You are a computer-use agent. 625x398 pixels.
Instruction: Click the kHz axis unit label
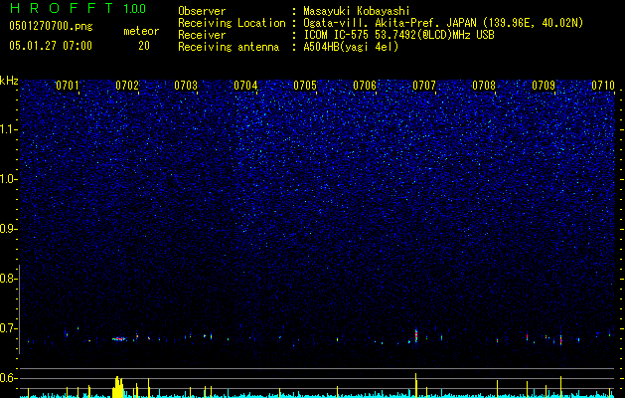tap(9, 81)
